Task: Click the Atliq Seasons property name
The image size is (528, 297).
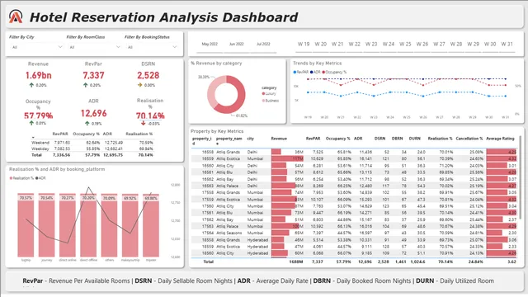Action: click(229, 233)
